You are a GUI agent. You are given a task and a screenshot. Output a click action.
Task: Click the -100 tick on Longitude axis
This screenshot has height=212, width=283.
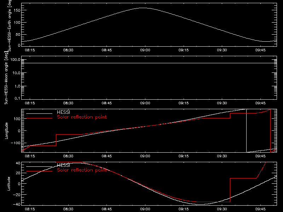point(16,143)
